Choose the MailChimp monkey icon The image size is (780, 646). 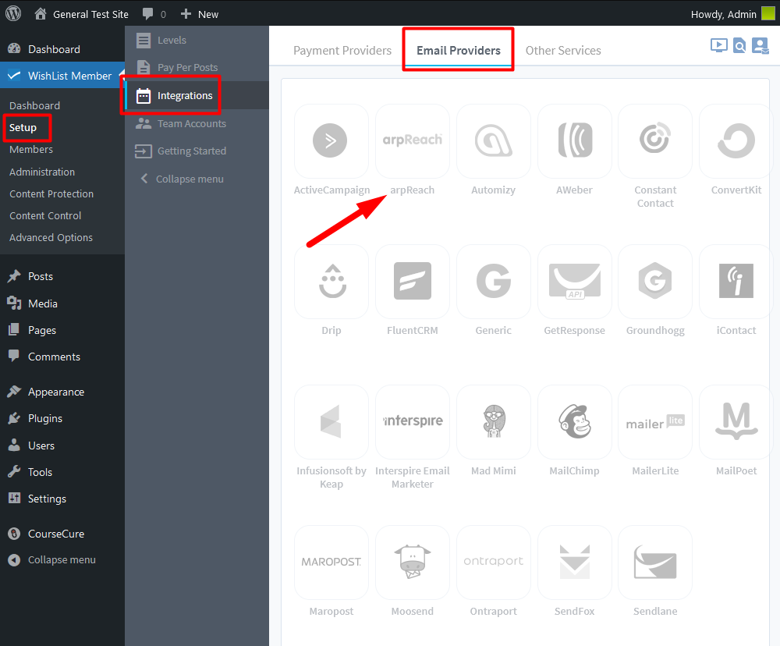pyautogui.click(x=575, y=422)
